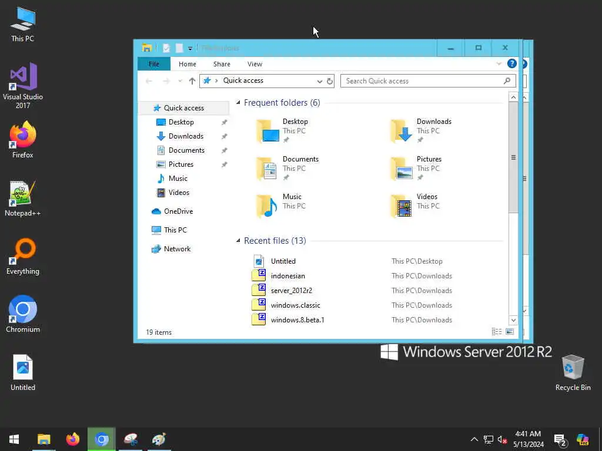This screenshot has width=602, height=451.
Task: Open the recent locations dropdown arrow
Action: click(180, 81)
